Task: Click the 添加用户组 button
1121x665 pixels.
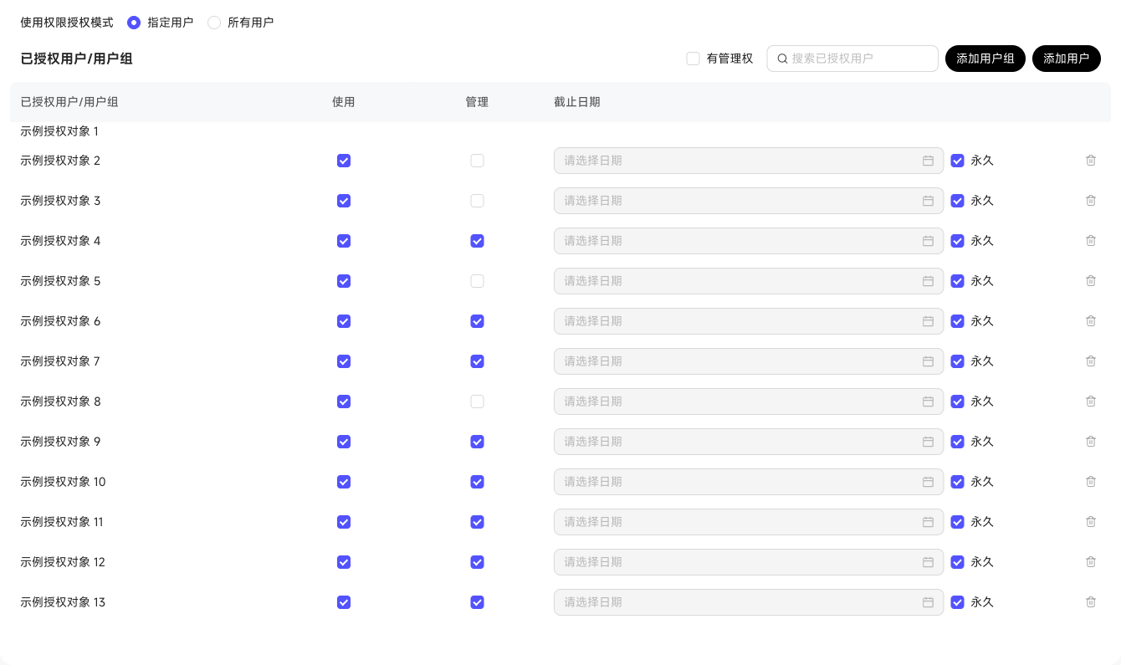Action: 985,59
